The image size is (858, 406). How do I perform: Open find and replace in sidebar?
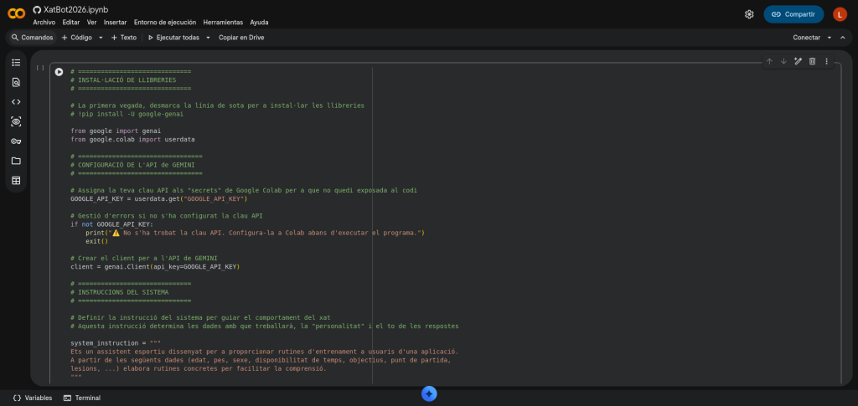click(x=16, y=82)
